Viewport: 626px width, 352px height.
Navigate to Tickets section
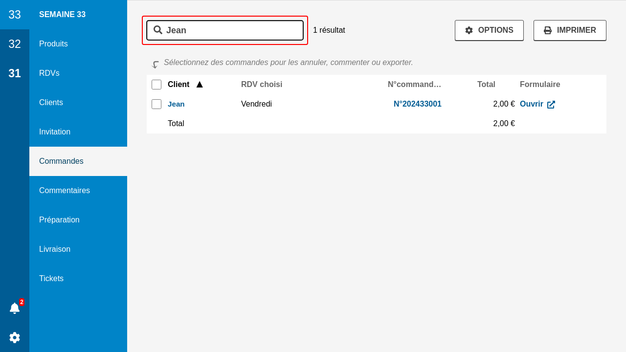[51, 279]
